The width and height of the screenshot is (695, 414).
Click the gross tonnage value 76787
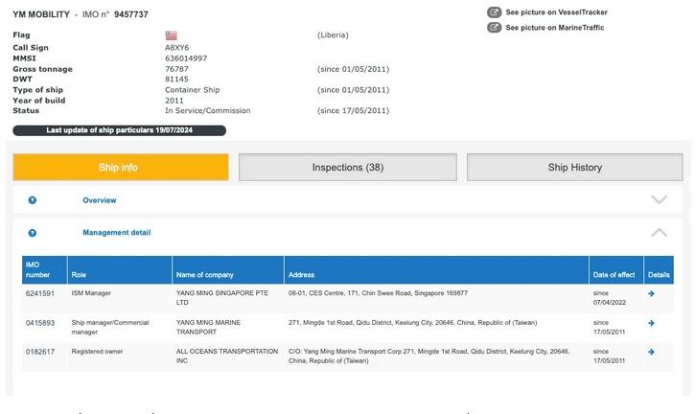pyautogui.click(x=176, y=69)
